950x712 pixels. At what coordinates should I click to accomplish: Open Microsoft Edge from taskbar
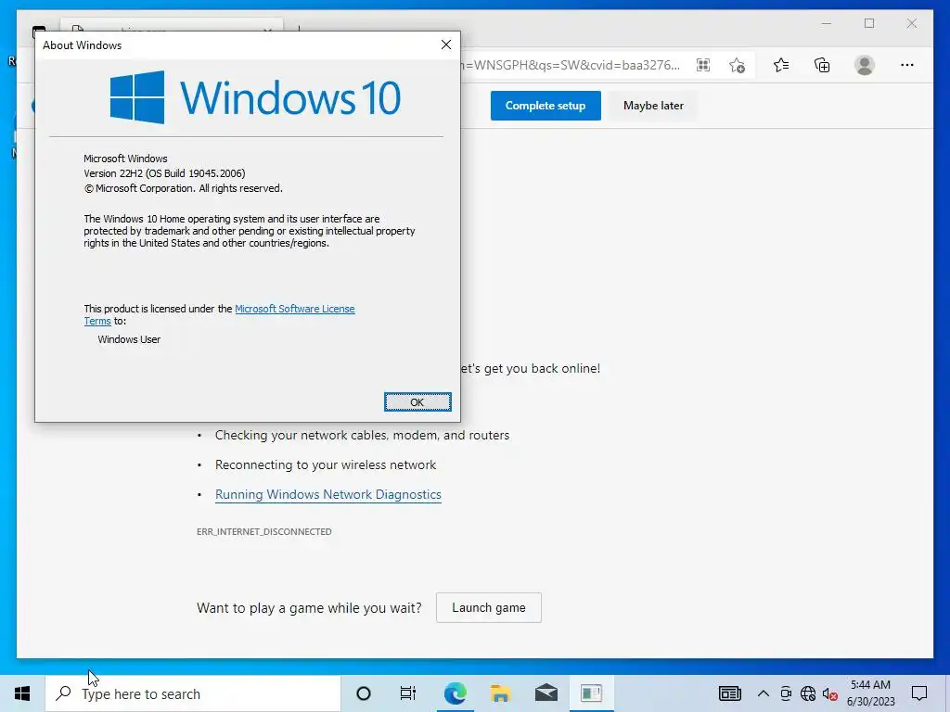tap(455, 693)
